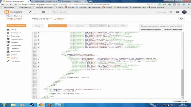
Task: Click the Blogger logo icon
Action: coord(7,12)
